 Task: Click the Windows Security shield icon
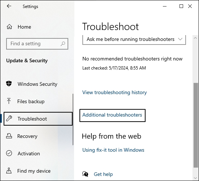9,84
